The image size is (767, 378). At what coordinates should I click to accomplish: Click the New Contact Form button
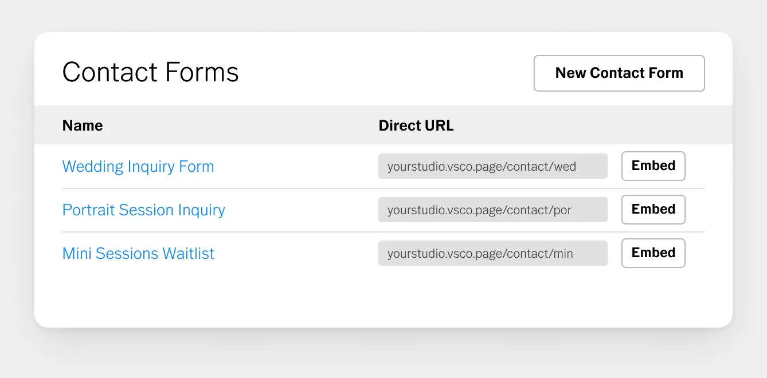point(619,73)
